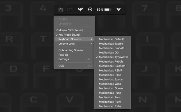The height and width of the screenshot is (112, 181).
Task: Open the bee icon in menu bar
Action: 80,10
